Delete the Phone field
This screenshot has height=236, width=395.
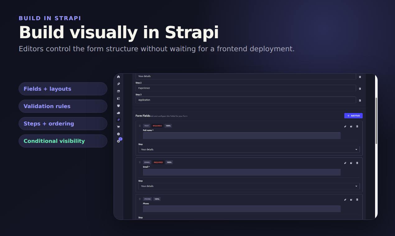pos(357,199)
